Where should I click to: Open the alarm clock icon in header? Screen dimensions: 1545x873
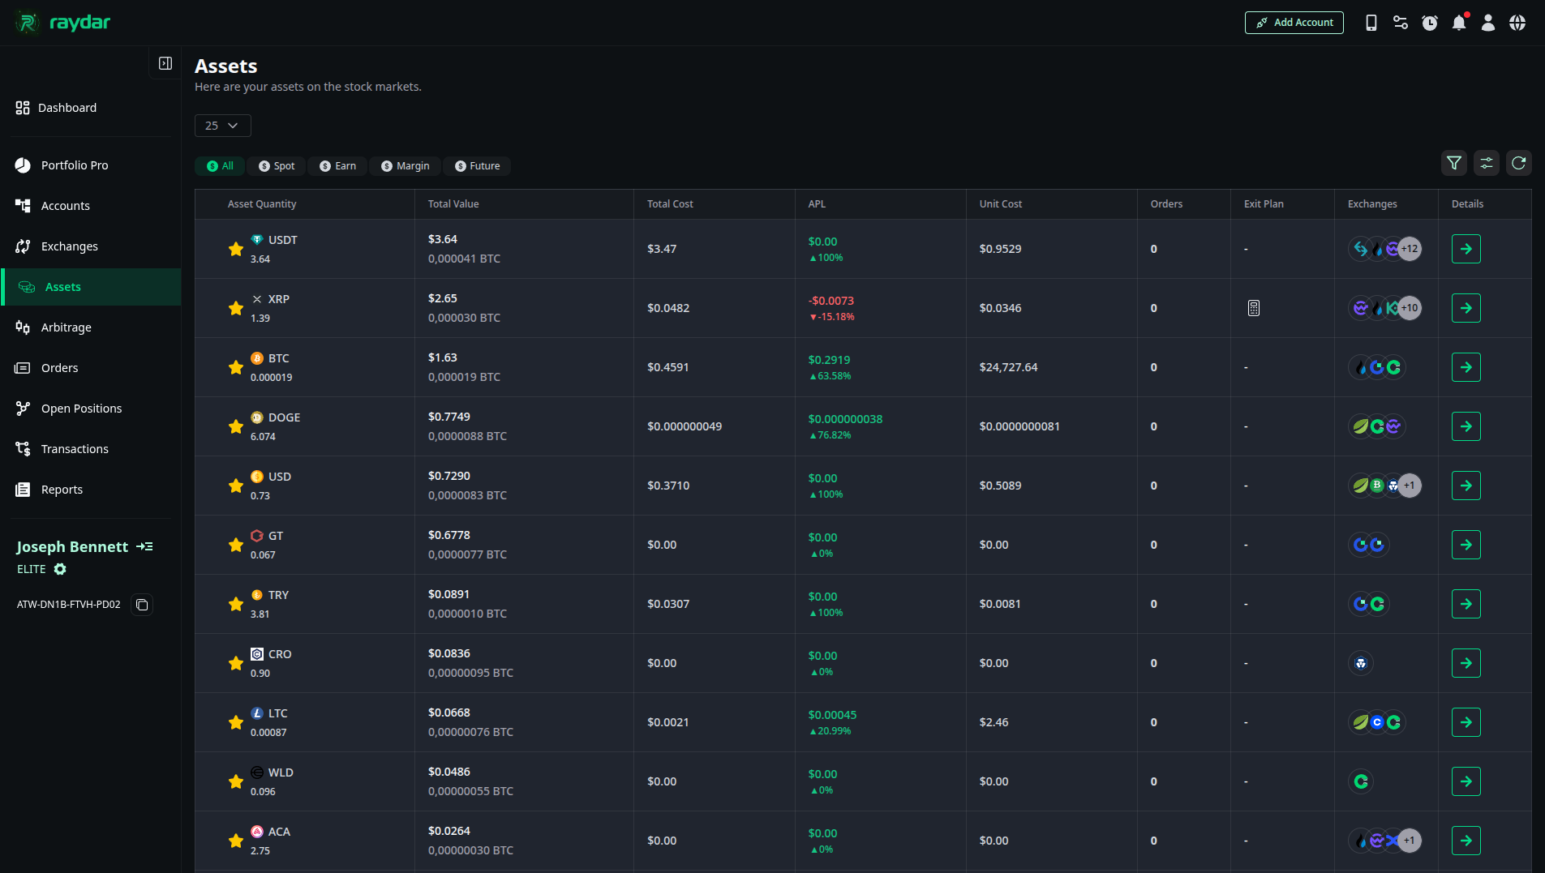1429,22
